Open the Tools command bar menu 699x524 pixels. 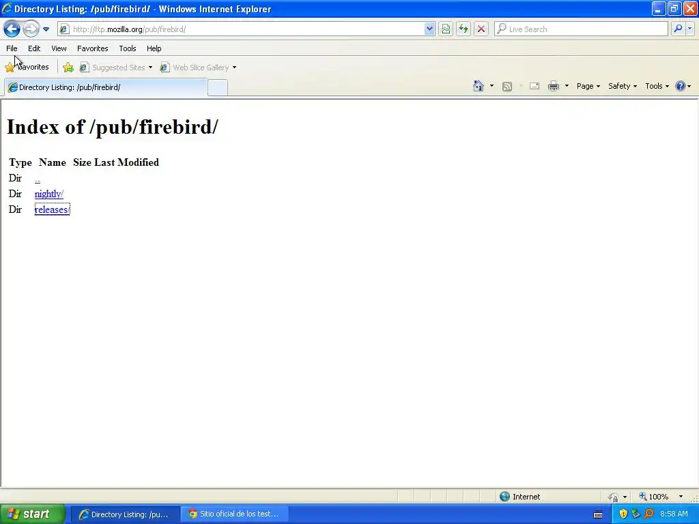pos(657,86)
